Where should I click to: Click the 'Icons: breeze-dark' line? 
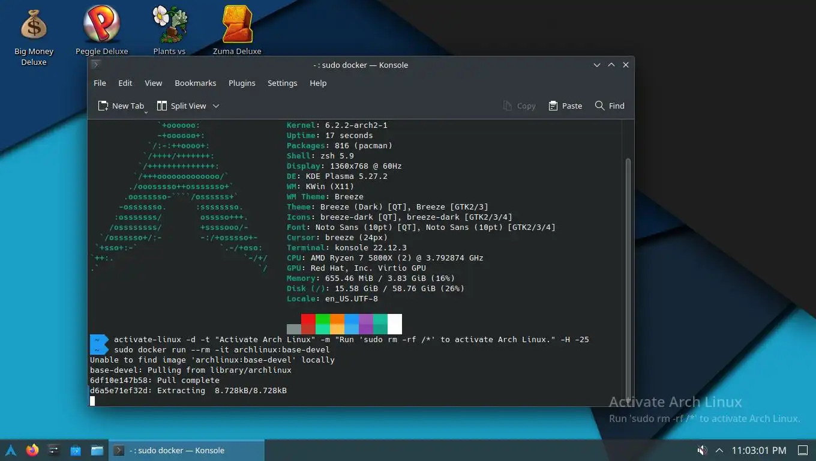coord(400,217)
